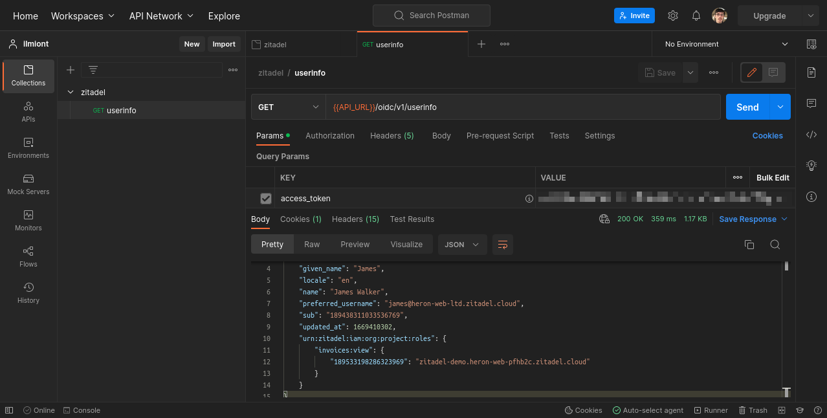Open the settings gear in the header
827x418 pixels.
[673, 16]
